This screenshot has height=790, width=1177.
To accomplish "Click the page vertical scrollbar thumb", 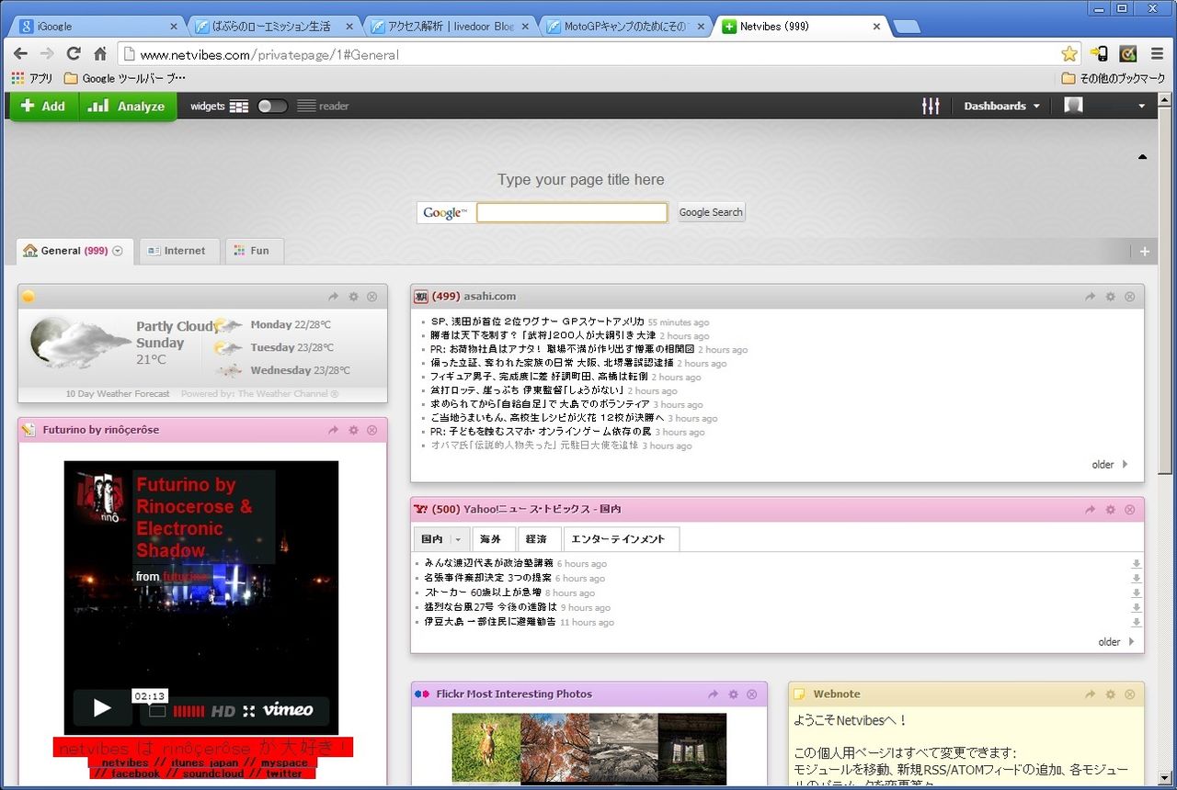I will pos(1165,290).
